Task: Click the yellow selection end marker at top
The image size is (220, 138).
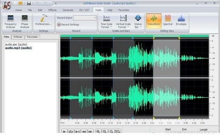Action: click(x=179, y=38)
